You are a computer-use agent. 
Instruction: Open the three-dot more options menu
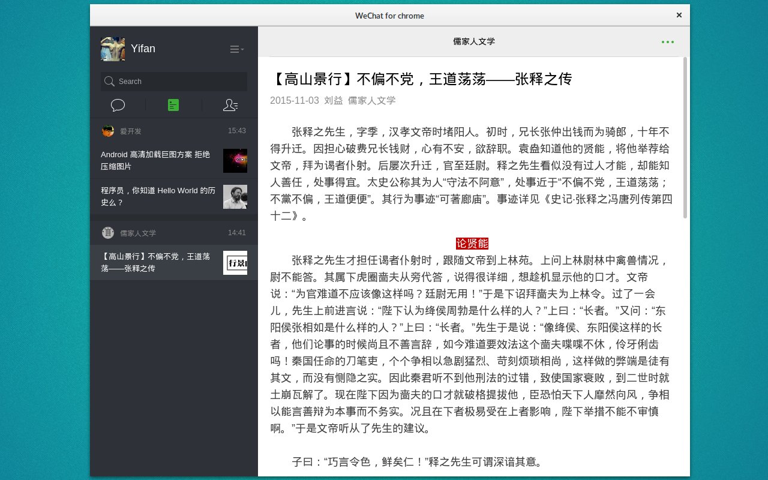668,42
